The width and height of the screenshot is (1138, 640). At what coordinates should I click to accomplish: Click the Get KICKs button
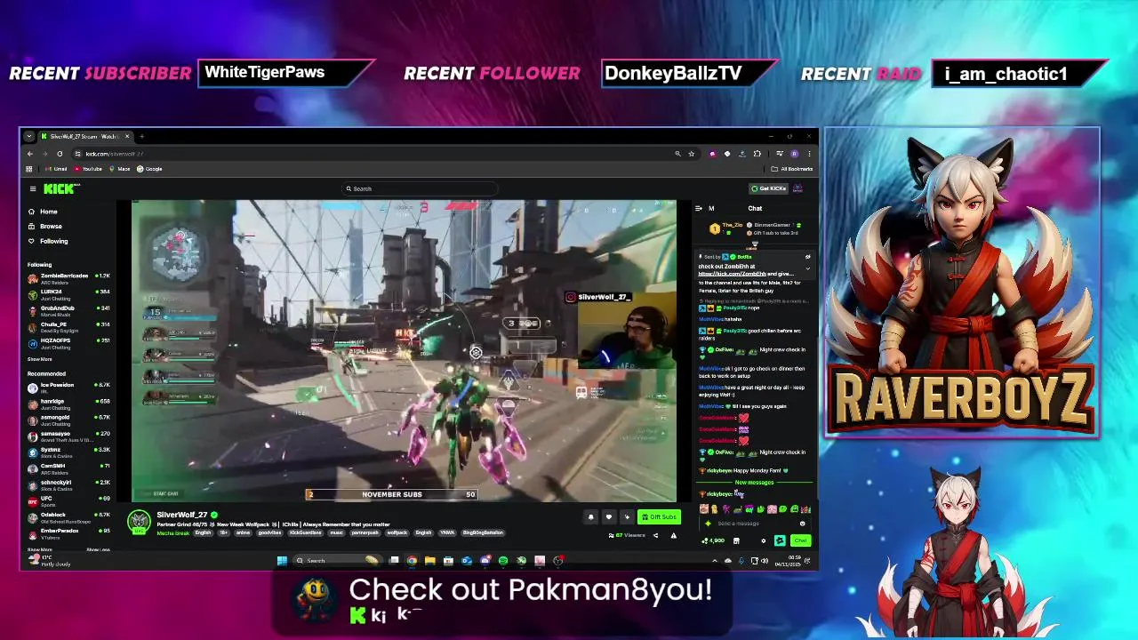coord(768,188)
